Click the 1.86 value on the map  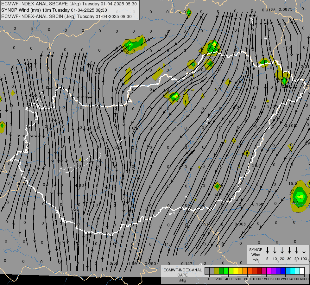[x=132, y=264]
